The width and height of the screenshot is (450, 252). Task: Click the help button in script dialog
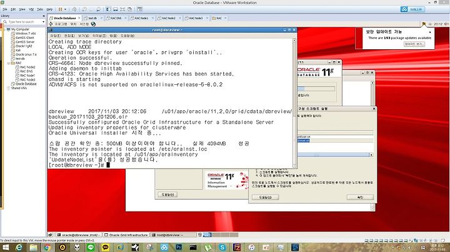click(265, 197)
